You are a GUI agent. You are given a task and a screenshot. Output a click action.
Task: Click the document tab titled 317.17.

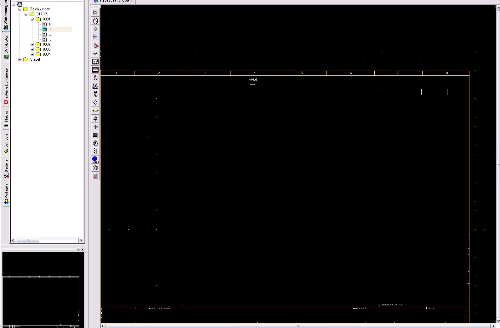[114, 1]
